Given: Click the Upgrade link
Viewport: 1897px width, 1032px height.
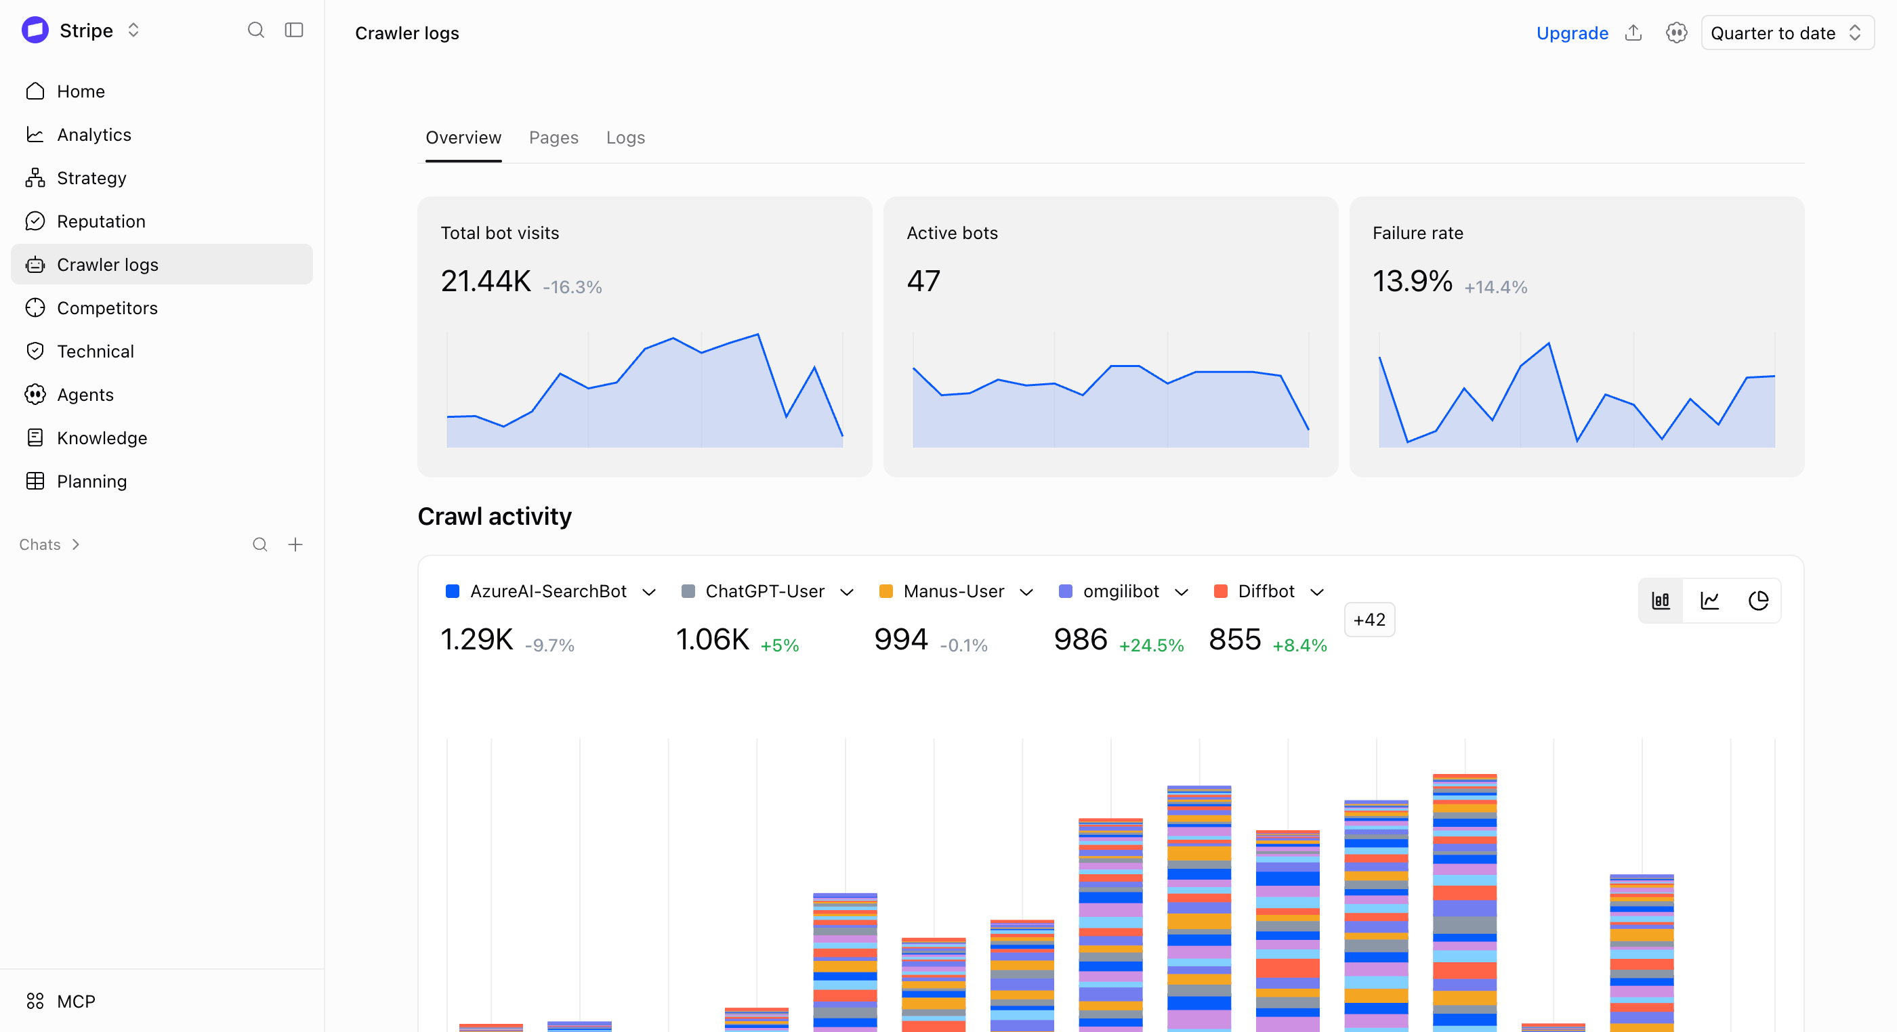Looking at the screenshot, I should pos(1572,33).
